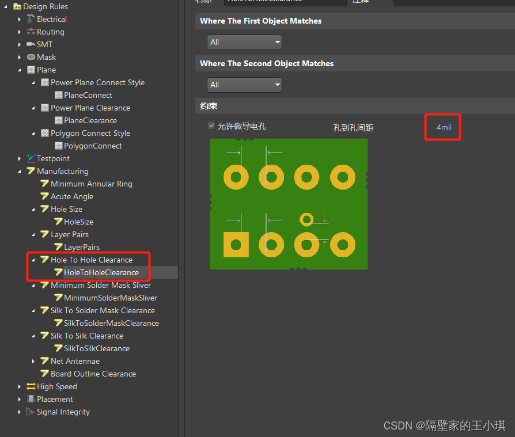The height and width of the screenshot is (437, 515).
Task: Collapse the Plane rules node
Action: [x=20, y=70]
